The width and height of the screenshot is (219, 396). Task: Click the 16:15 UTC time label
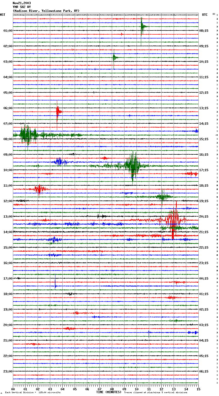pyautogui.click(x=204, y=155)
